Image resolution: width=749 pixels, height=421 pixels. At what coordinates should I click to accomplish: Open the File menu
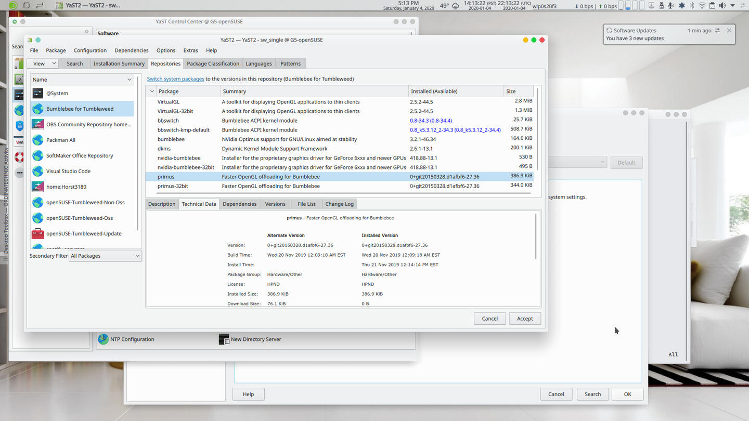(x=34, y=50)
